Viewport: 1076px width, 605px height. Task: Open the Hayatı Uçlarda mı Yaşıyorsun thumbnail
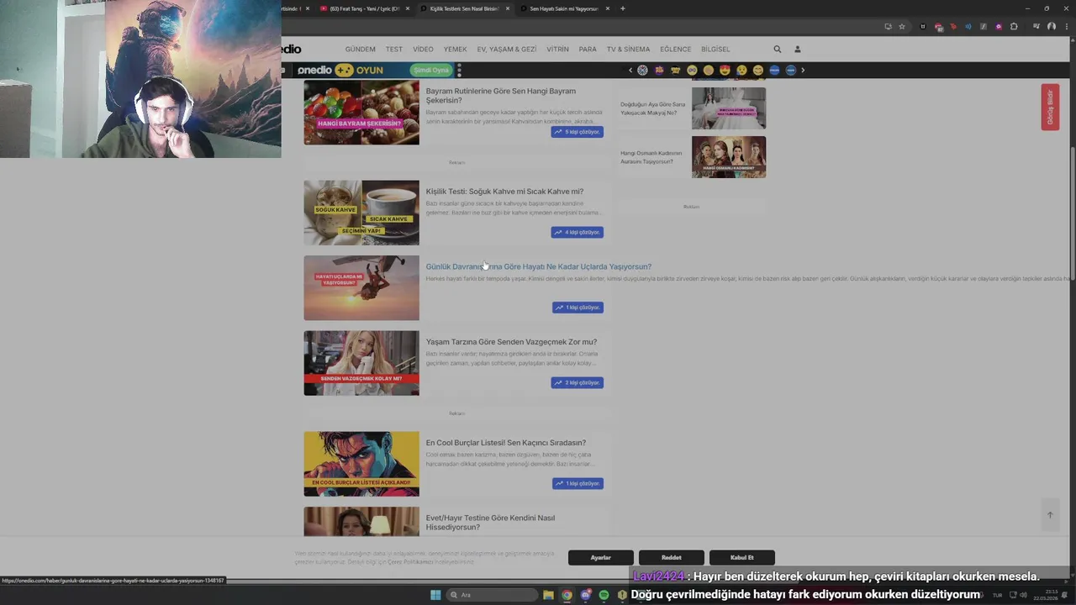(361, 288)
